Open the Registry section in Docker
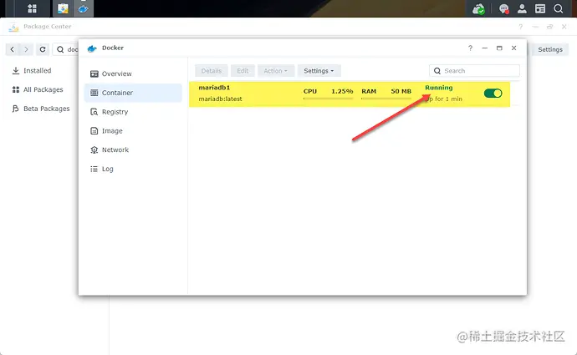The height and width of the screenshot is (355, 577). coord(133,112)
